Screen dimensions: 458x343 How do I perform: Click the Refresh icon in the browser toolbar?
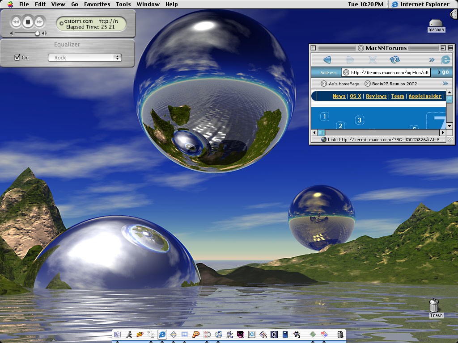pos(394,60)
